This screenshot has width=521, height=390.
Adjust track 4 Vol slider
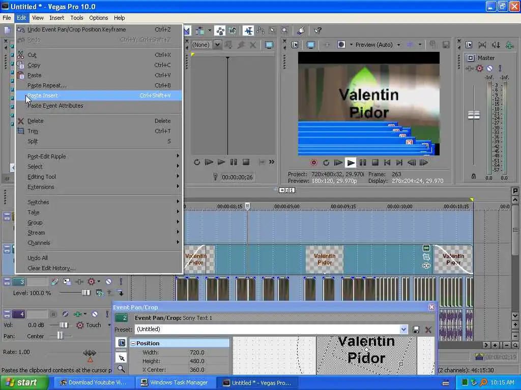pyautogui.click(x=64, y=325)
